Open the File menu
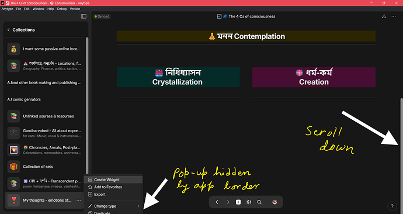Screen dimensions: 403x214 pyautogui.click(x=19, y=9)
